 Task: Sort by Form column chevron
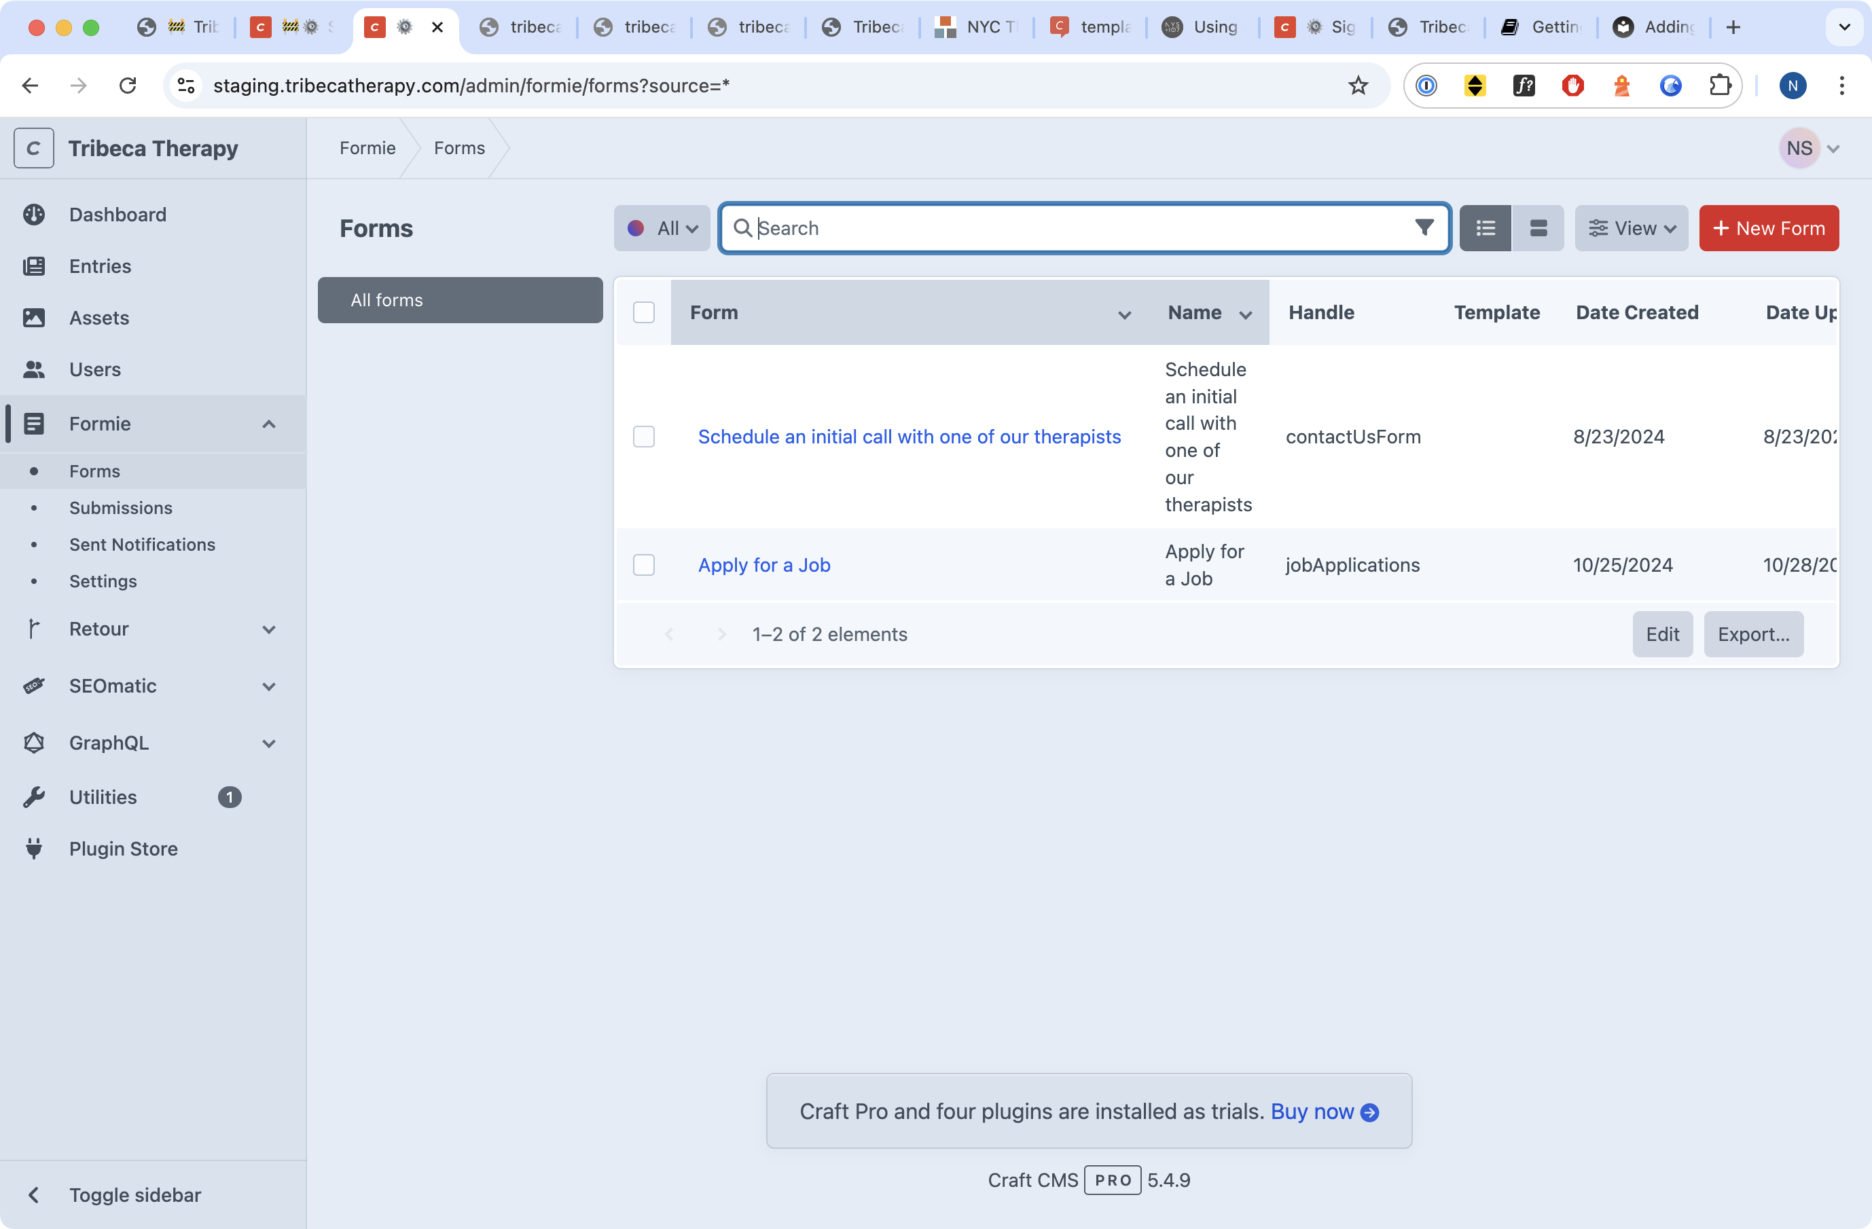pyautogui.click(x=1125, y=314)
